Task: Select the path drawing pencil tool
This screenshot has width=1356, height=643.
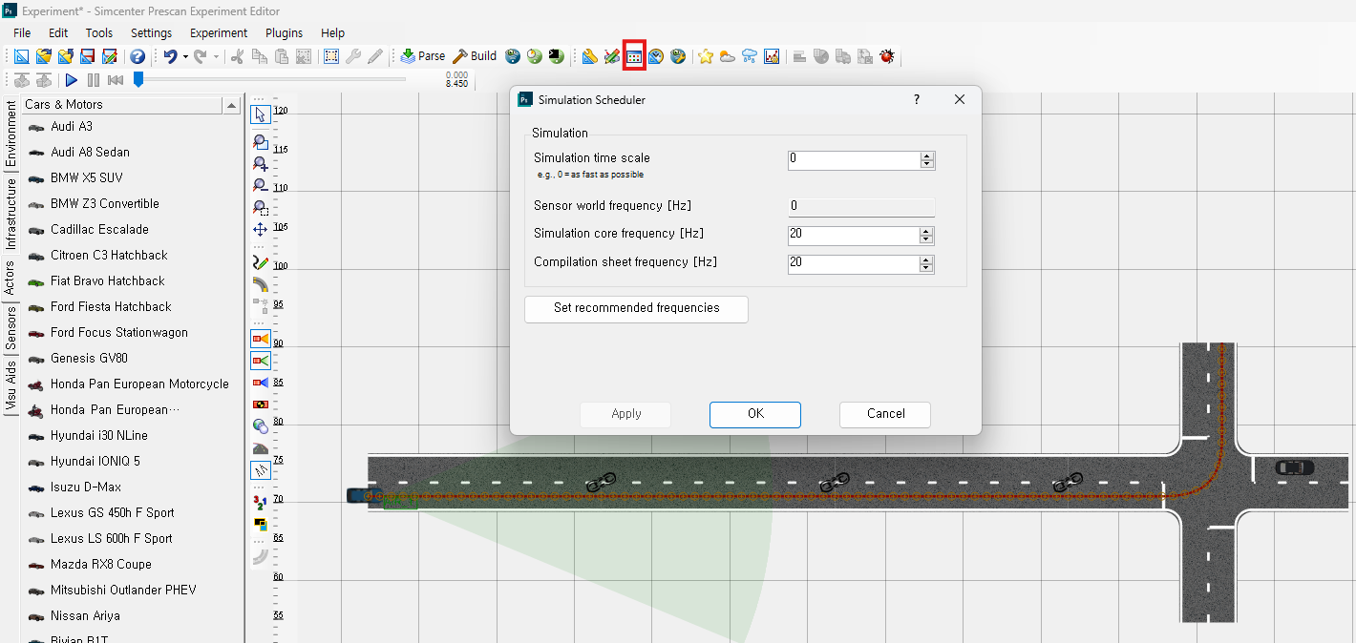Action: point(260,260)
